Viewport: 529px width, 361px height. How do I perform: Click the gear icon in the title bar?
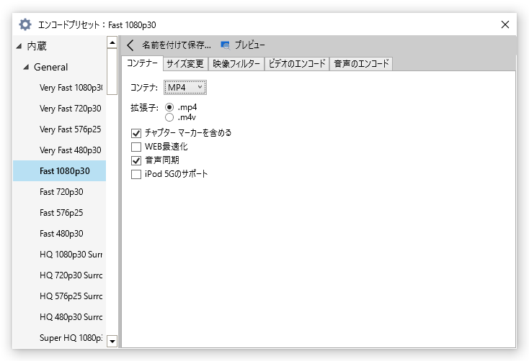click(25, 24)
